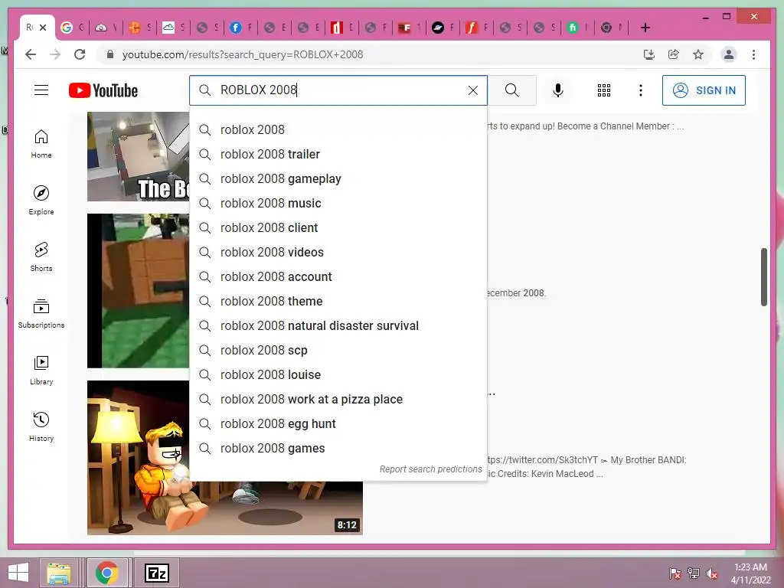Open the YouTube apps grid
The height and width of the screenshot is (588, 784).
pos(604,90)
